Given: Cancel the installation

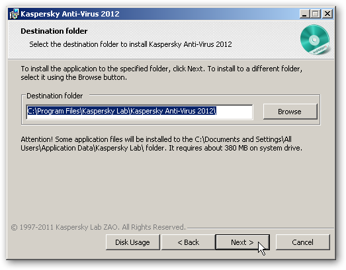Looking at the screenshot, I should click(x=303, y=242).
